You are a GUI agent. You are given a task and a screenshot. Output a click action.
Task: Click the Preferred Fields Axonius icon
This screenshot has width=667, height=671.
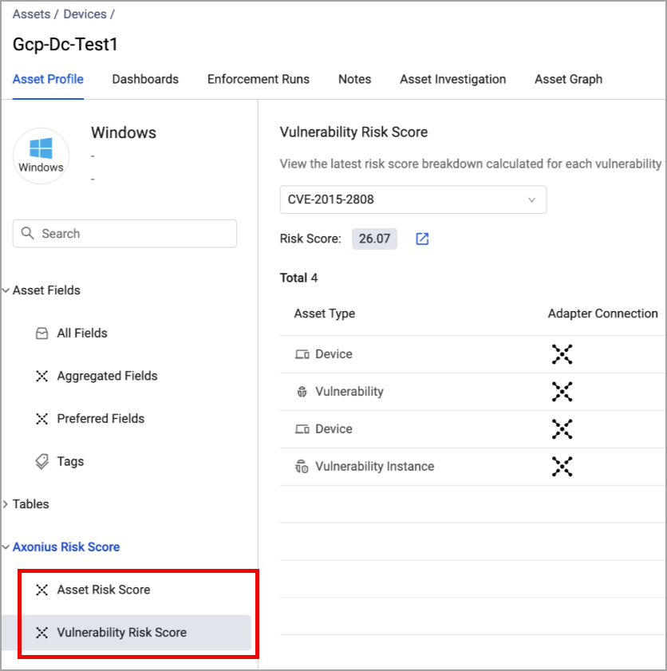click(x=42, y=419)
